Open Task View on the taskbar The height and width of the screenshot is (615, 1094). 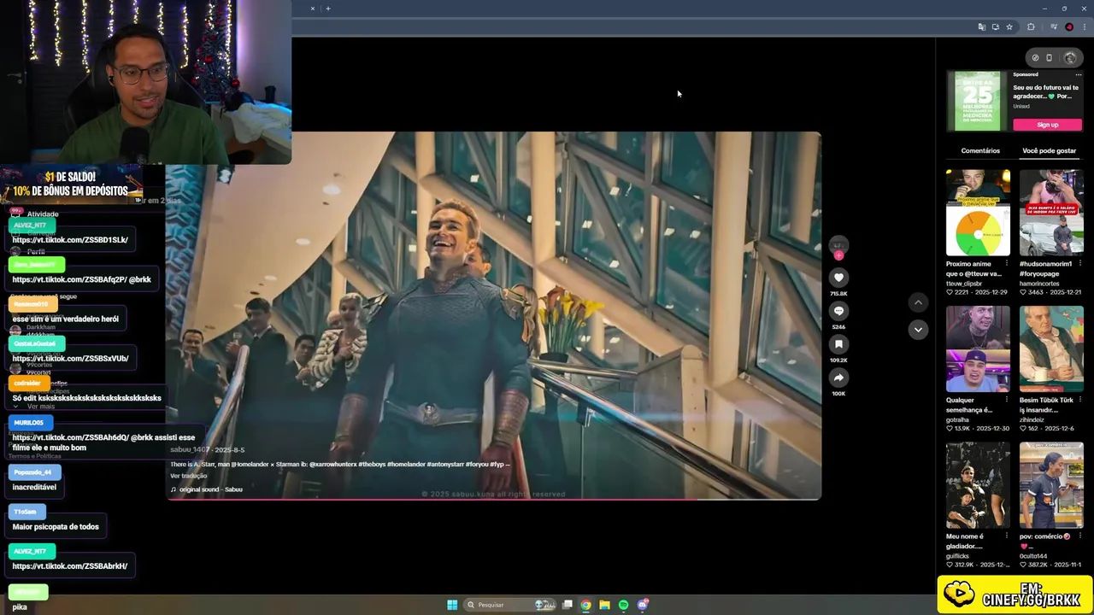point(567,605)
